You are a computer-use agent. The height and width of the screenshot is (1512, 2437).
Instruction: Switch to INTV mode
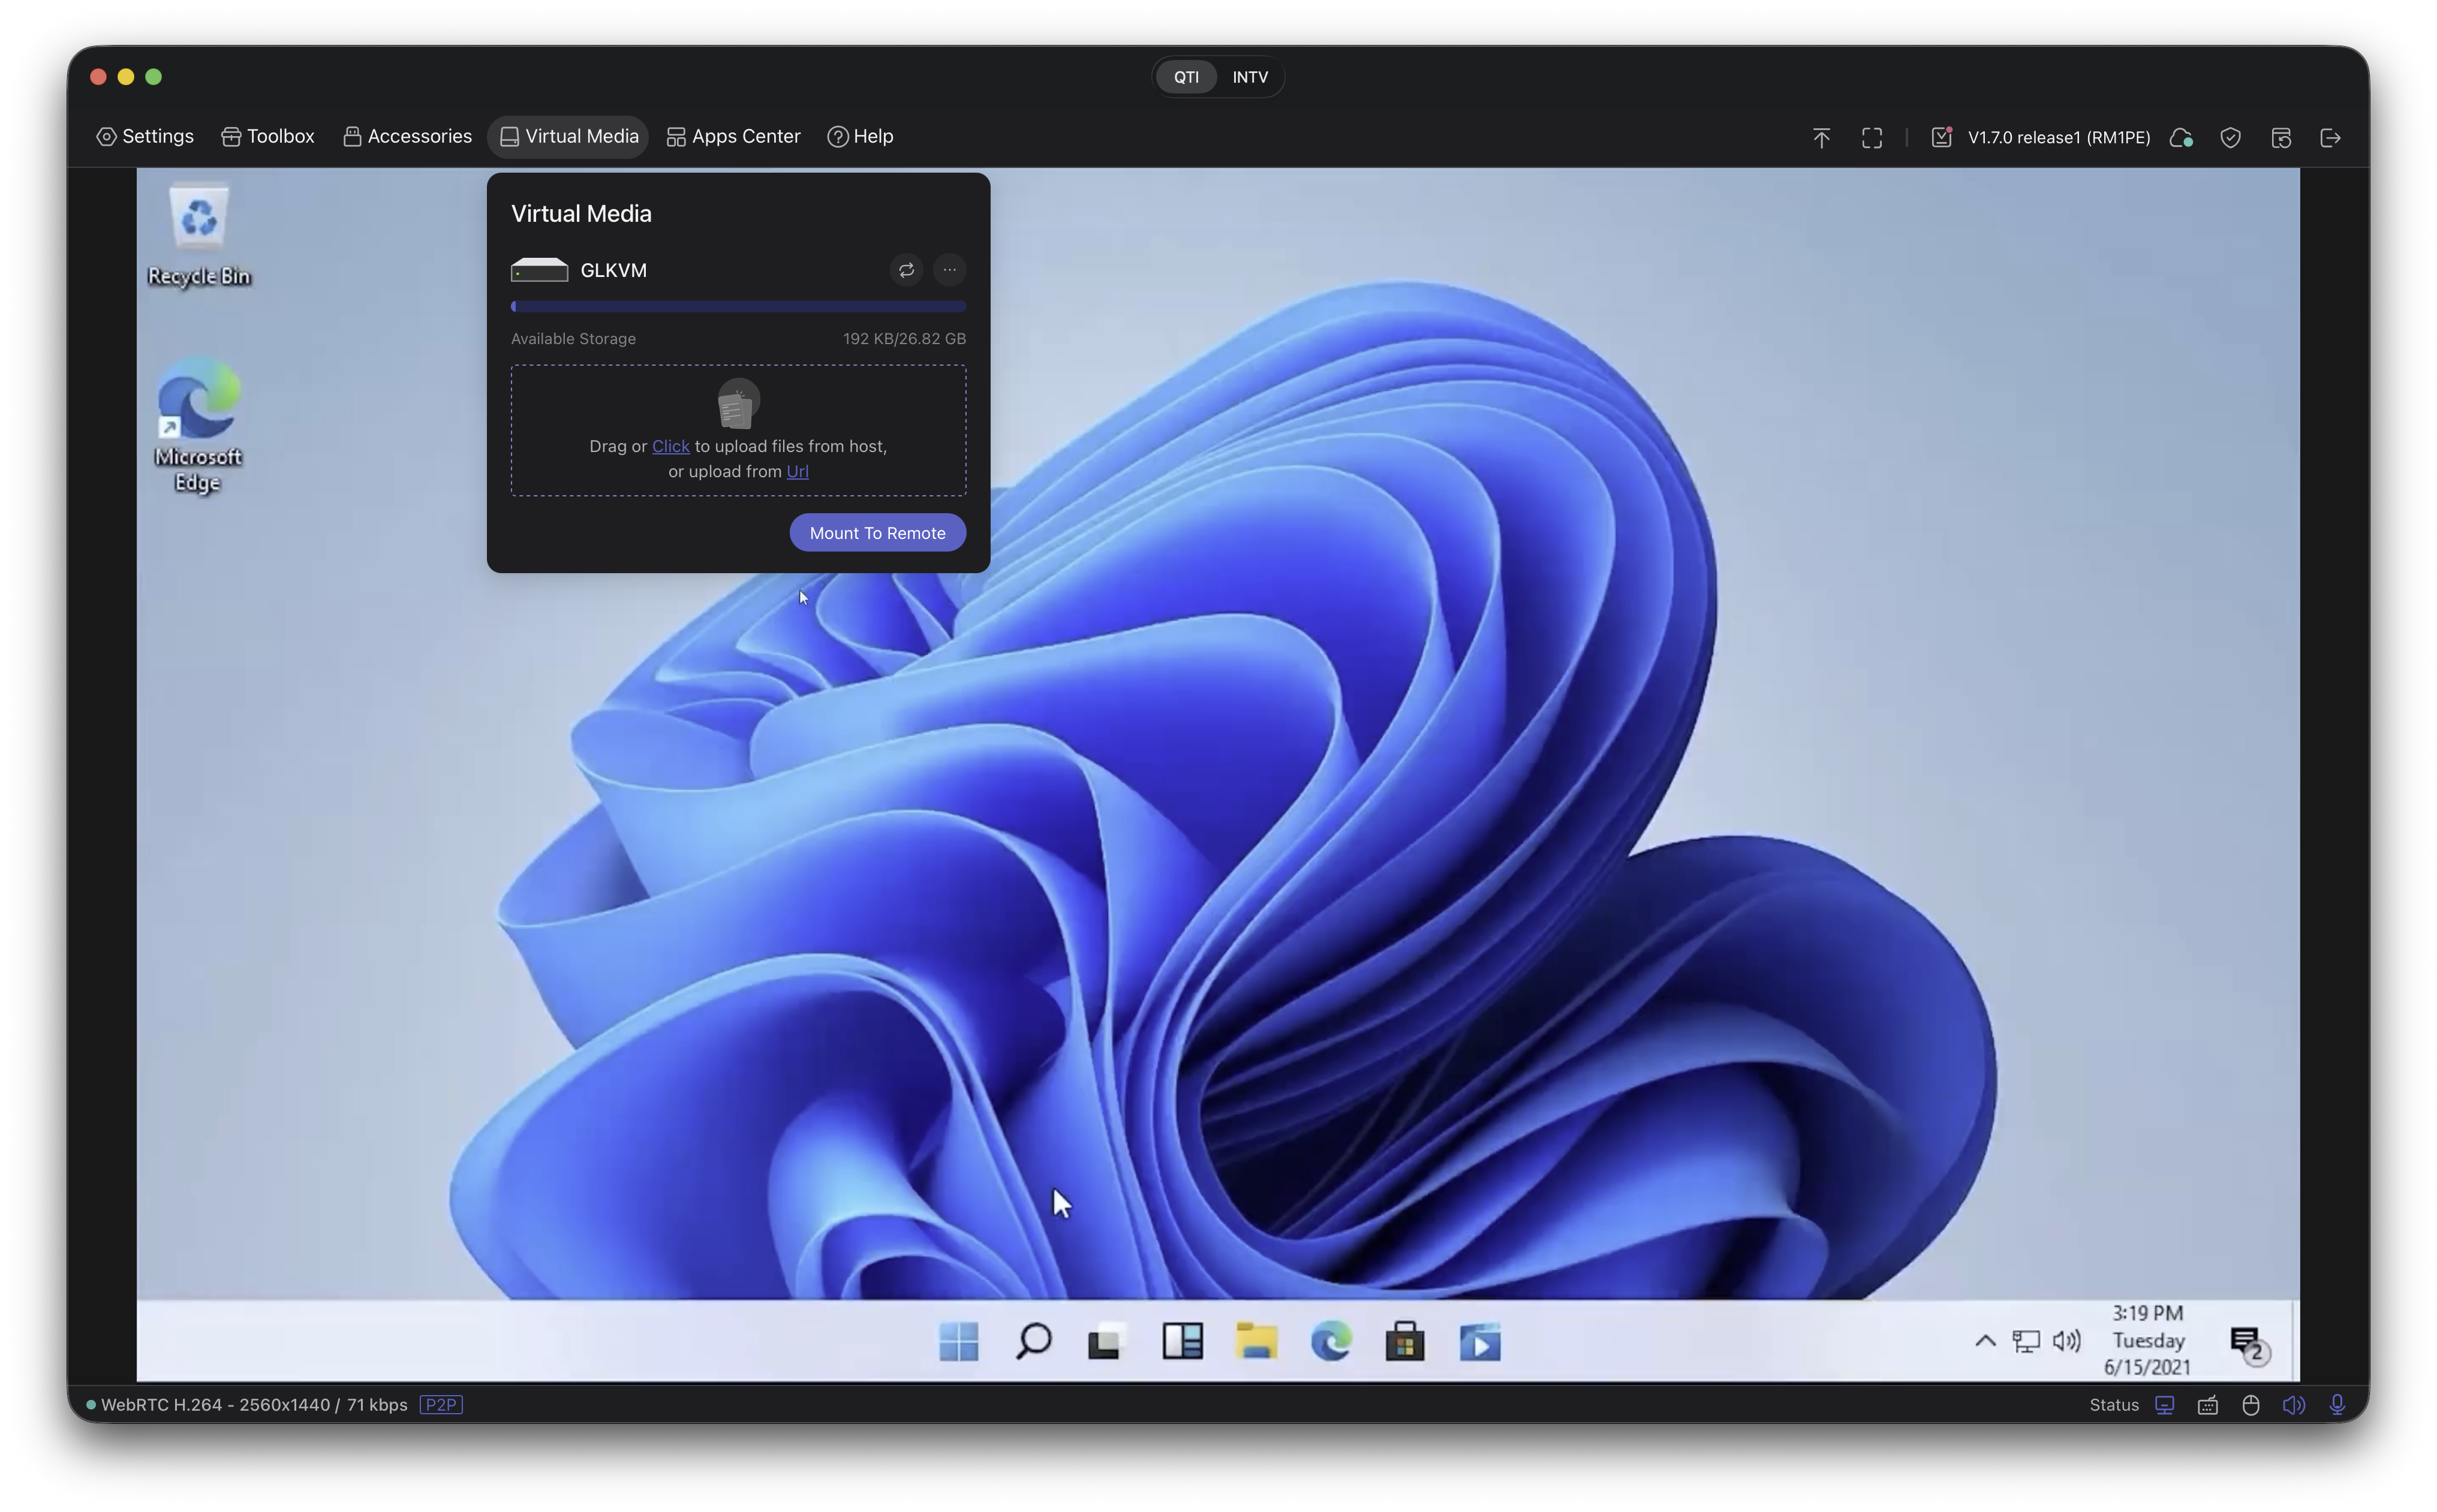pyautogui.click(x=1250, y=77)
